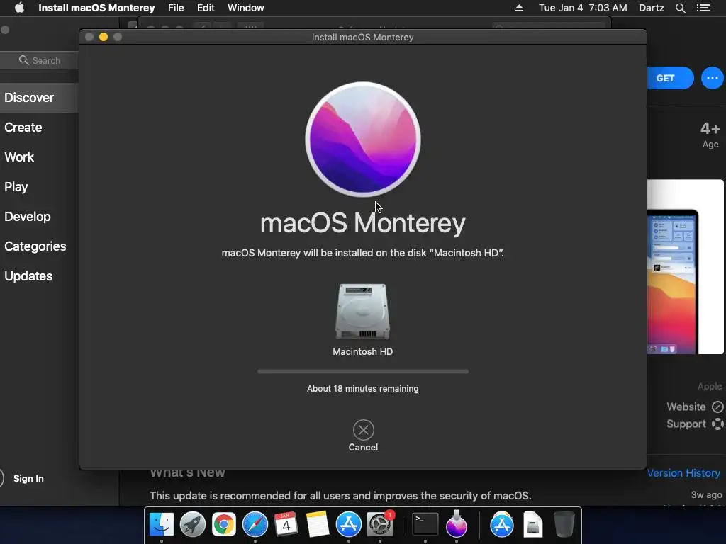Click the macOS Monterey installer Dock icon
Viewport: 726px width, 544px height.
456,524
